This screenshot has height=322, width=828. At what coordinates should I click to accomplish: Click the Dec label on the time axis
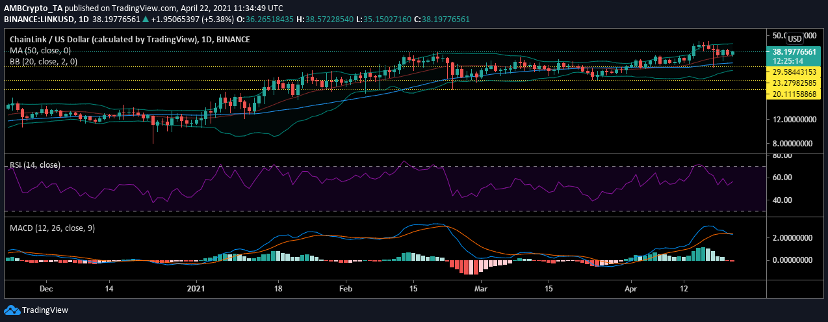tap(45, 288)
